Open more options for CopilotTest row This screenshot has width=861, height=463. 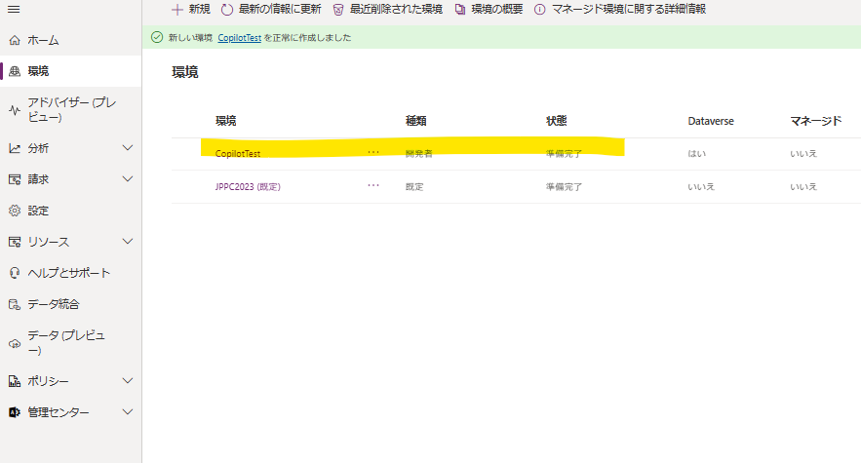coord(373,152)
